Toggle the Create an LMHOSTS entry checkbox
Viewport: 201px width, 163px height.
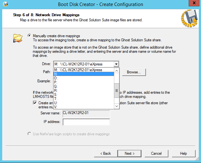point(35,103)
